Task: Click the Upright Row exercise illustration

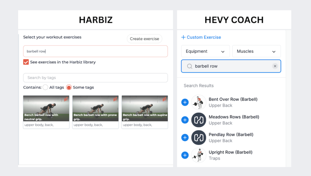Action: coord(199,155)
